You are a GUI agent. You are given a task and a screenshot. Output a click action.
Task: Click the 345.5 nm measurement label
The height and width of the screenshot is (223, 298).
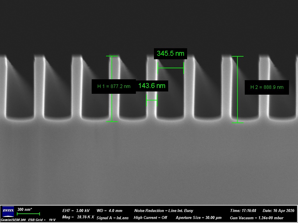pos(171,53)
